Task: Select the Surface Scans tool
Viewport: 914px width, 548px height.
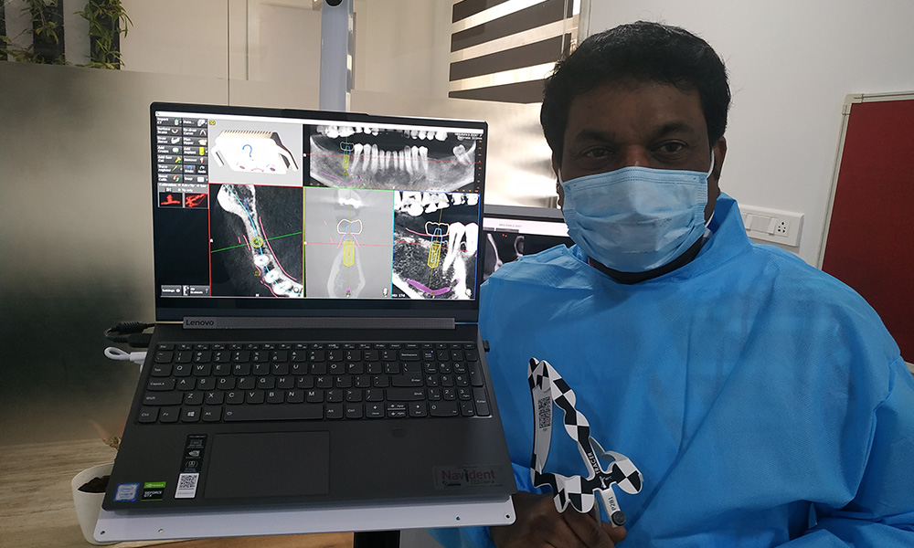Action: pos(170,131)
